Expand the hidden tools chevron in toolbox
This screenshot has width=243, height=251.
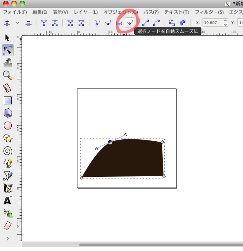pyautogui.click(x=7, y=238)
